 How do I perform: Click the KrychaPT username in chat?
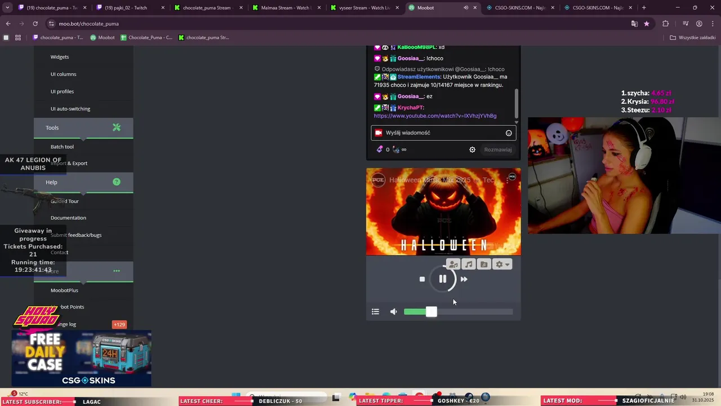410,108
